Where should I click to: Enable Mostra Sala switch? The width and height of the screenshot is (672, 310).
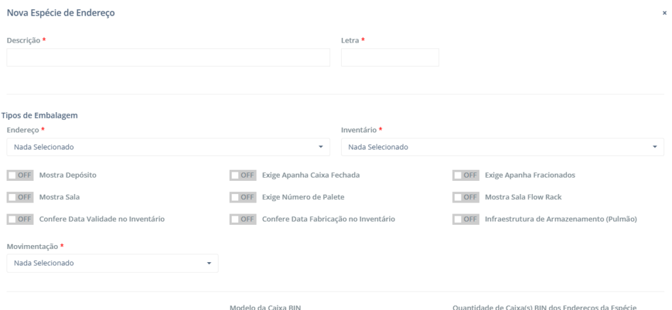(x=20, y=197)
